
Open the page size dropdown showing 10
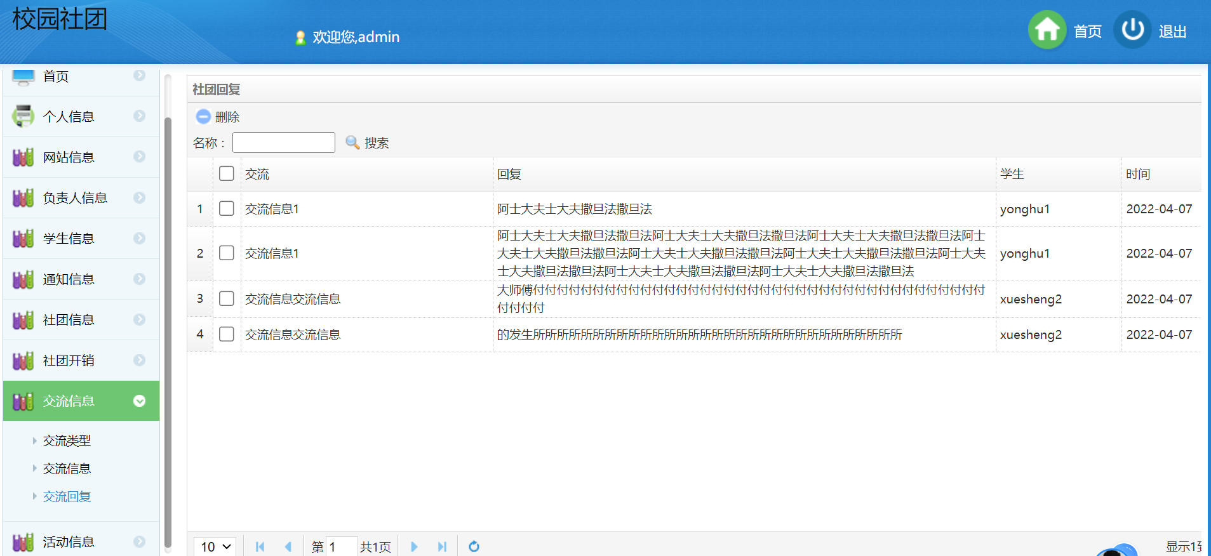tap(215, 546)
